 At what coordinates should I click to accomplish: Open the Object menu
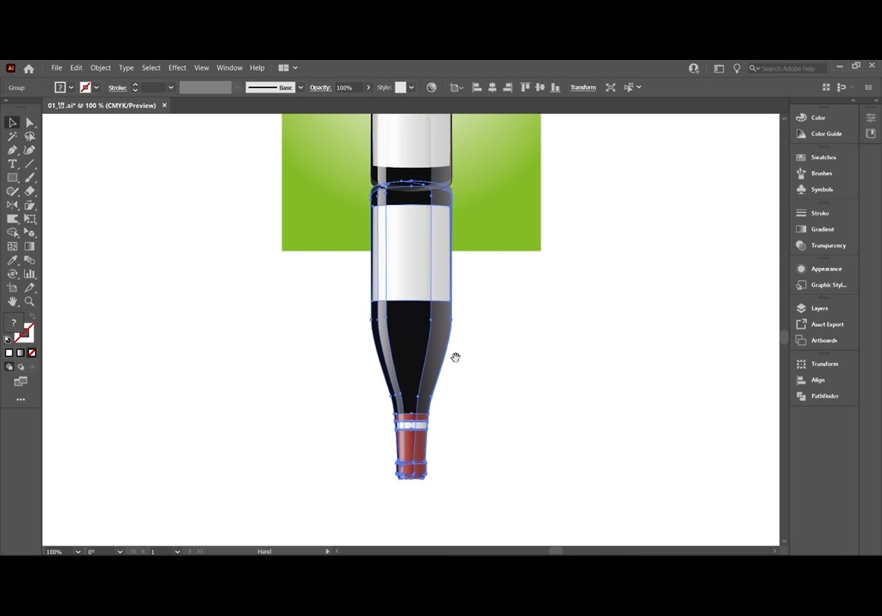[x=101, y=68]
